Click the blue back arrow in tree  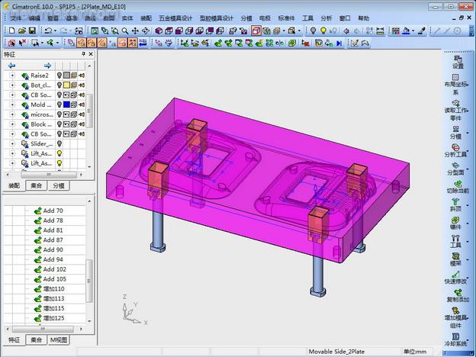point(12,66)
